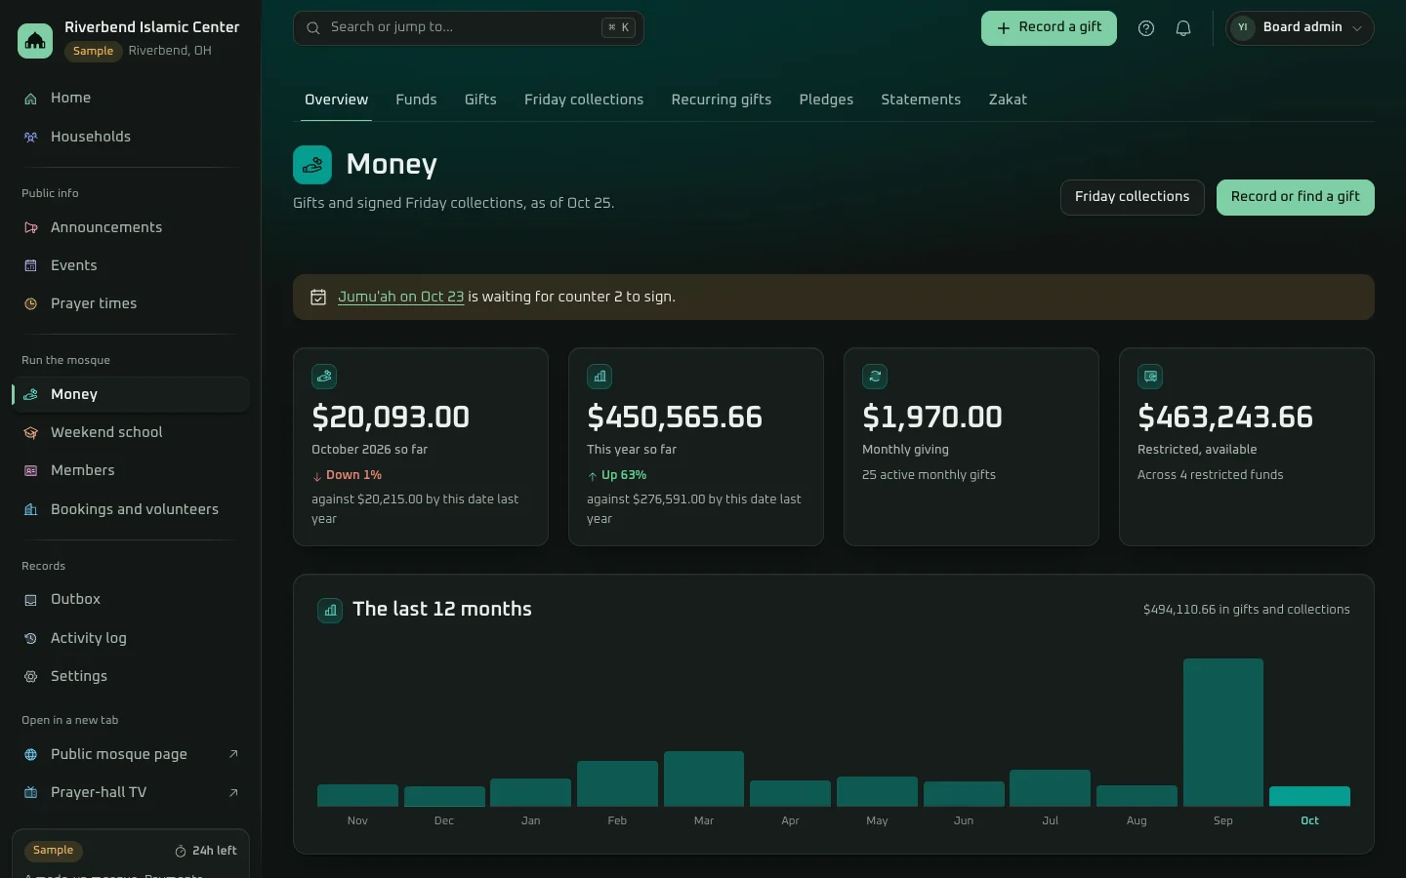The width and height of the screenshot is (1406, 878).
Task: Switch to the Gifts tab
Action: (x=480, y=100)
